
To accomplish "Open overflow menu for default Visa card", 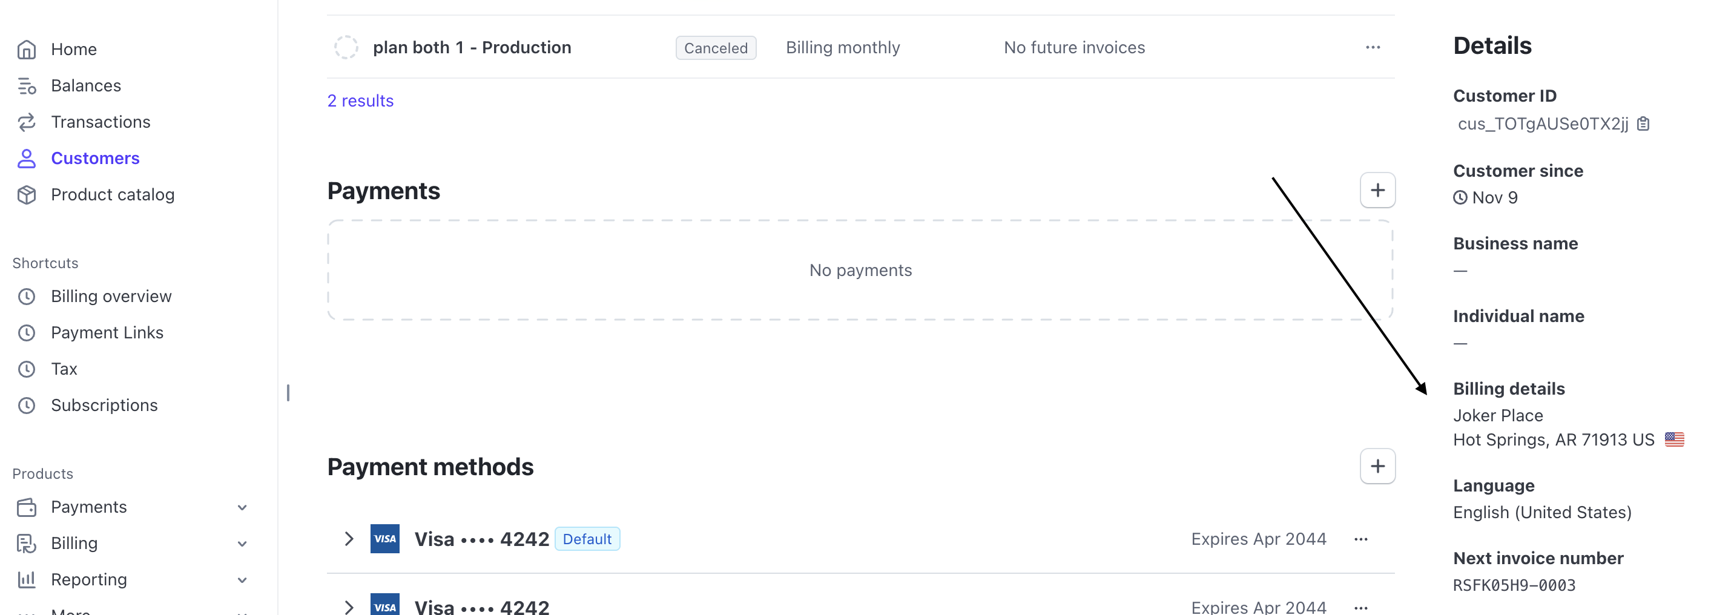I will tap(1362, 538).
